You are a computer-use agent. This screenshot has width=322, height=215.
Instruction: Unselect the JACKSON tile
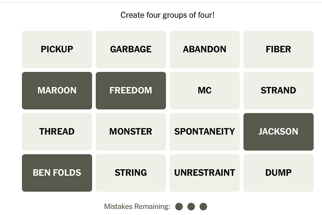(x=279, y=132)
